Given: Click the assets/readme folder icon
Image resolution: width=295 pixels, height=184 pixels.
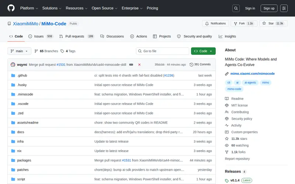Looking at the screenshot, I should click(13, 123).
